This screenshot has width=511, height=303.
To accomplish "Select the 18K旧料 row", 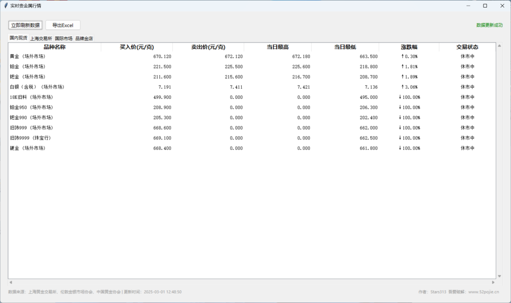I will coord(252,97).
